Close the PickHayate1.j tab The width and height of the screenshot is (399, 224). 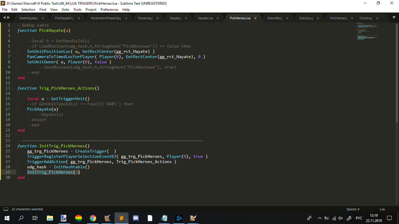pyautogui.click(x=79, y=18)
